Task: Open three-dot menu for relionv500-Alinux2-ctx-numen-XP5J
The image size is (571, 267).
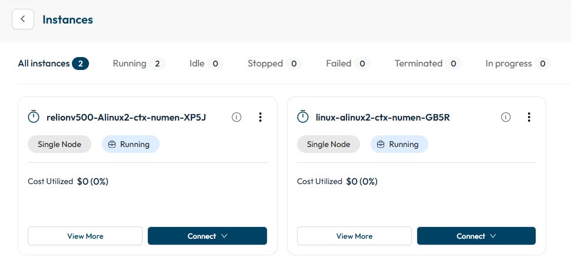Action: (260, 117)
